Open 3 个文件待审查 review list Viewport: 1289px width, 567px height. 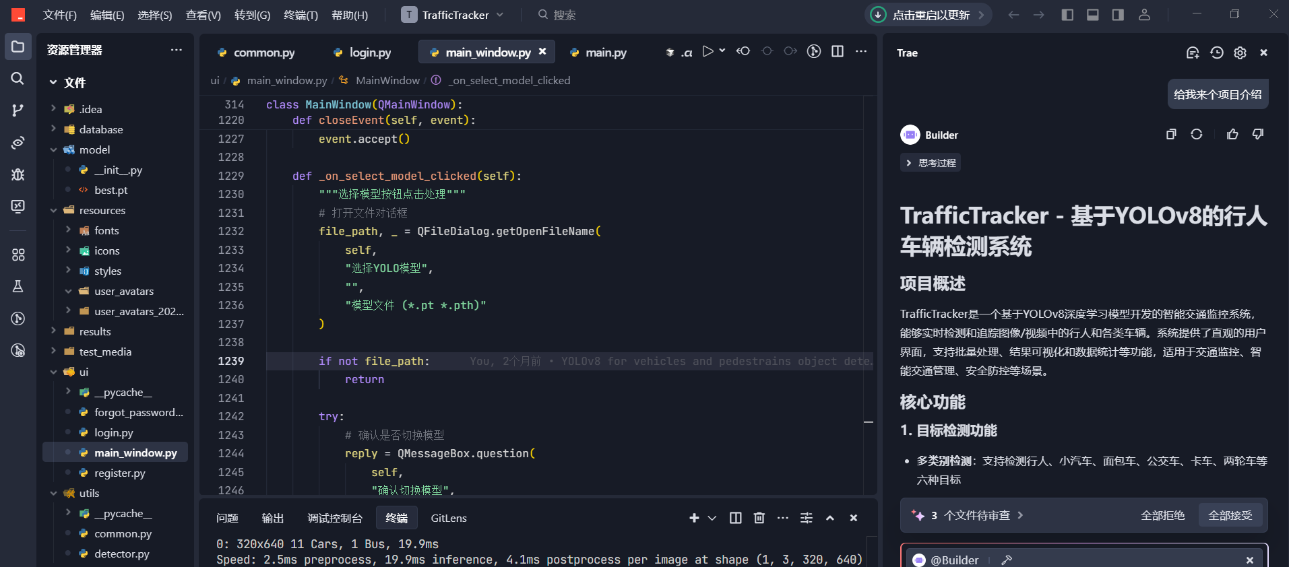(968, 515)
